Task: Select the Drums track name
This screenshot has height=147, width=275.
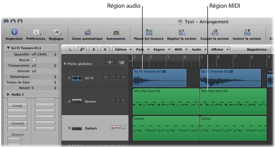Action: point(90,101)
